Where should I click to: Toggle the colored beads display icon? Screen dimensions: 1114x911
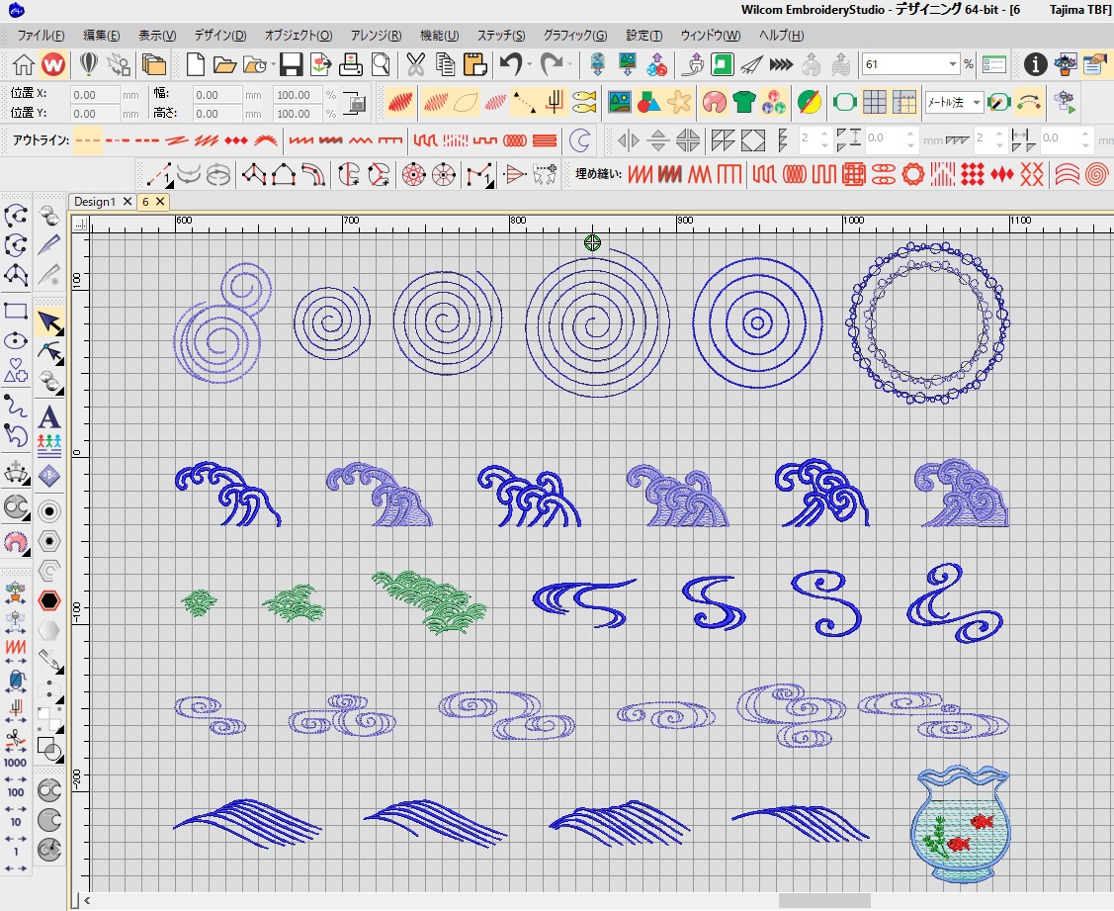point(774,103)
